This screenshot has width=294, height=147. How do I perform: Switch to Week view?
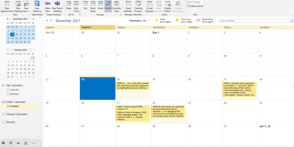coord(100,6)
